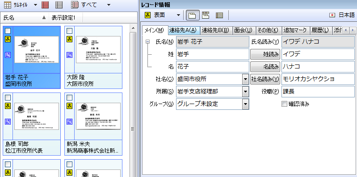The image size is (357, 177).
Task: Click the blue 認 icon on 大阪 隆 card
Action: [x=69, y=55]
